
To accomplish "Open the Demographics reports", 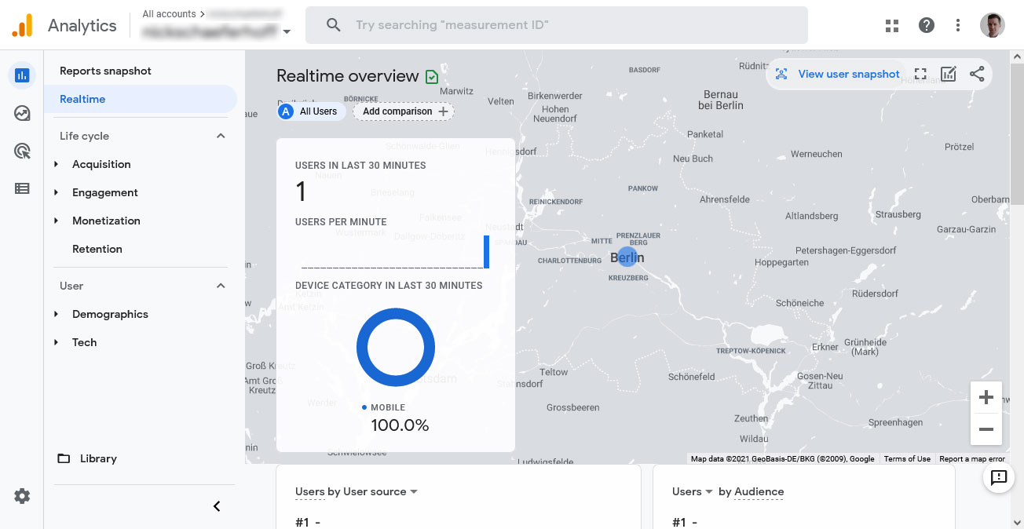I will click(x=110, y=314).
